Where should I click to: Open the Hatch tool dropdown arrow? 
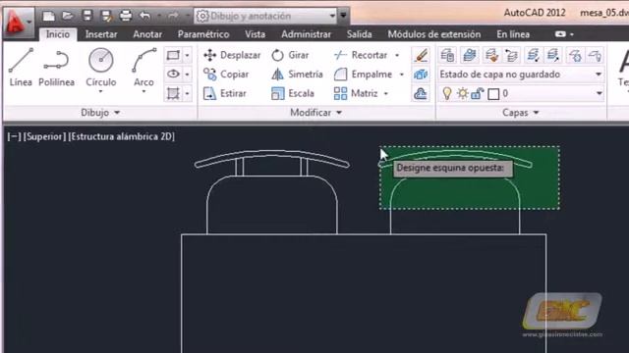coord(188,94)
